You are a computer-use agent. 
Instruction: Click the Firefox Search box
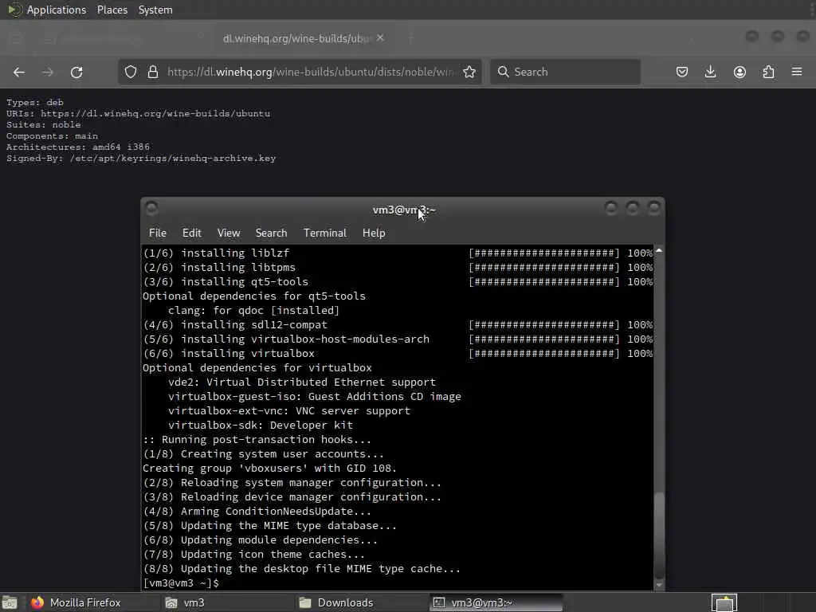pos(565,72)
